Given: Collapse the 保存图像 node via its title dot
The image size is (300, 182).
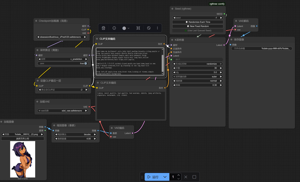Looking at the screenshot, I should pos(231,39).
